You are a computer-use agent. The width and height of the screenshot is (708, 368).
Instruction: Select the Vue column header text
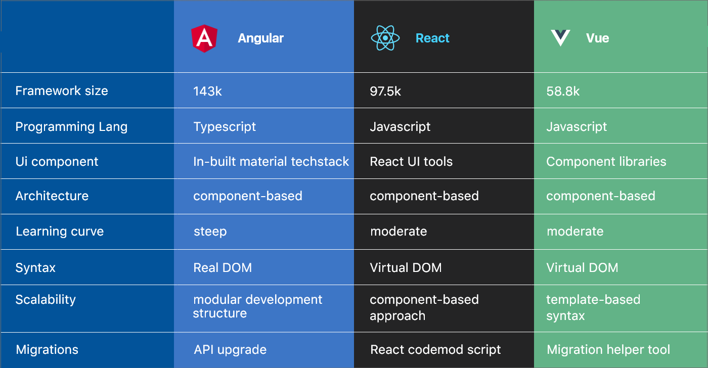(597, 38)
